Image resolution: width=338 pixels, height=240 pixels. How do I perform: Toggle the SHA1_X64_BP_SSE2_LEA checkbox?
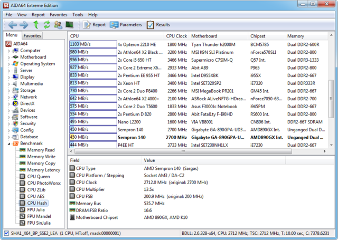coord(6,233)
